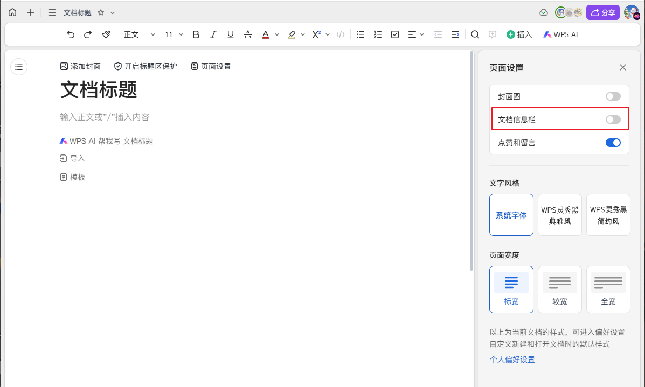Image resolution: width=645 pixels, height=387 pixels.
Task: Open the collaborator avatars group
Action: click(569, 13)
